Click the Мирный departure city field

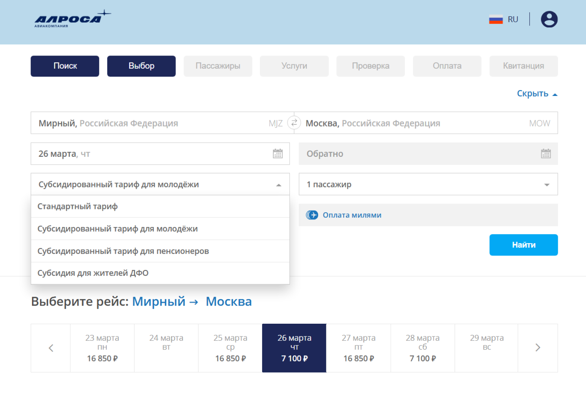[154, 123]
